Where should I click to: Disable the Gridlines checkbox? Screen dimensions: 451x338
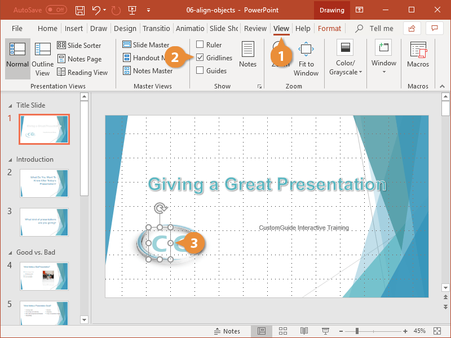(200, 57)
